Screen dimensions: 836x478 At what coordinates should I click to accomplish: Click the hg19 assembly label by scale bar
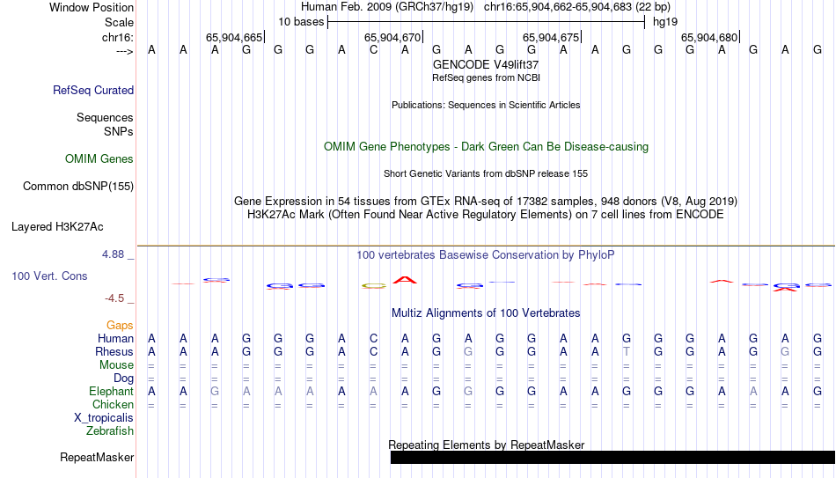click(665, 22)
